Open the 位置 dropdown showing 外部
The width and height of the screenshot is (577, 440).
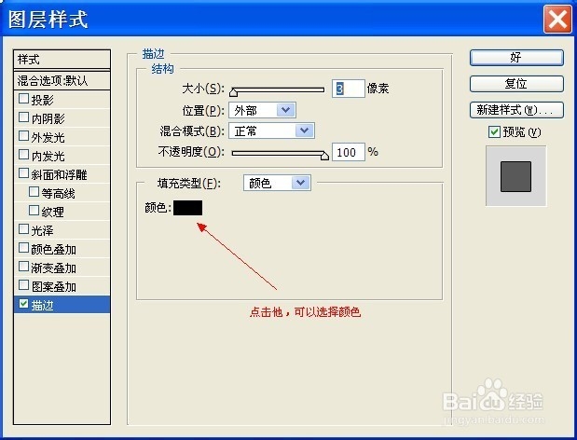(262, 110)
